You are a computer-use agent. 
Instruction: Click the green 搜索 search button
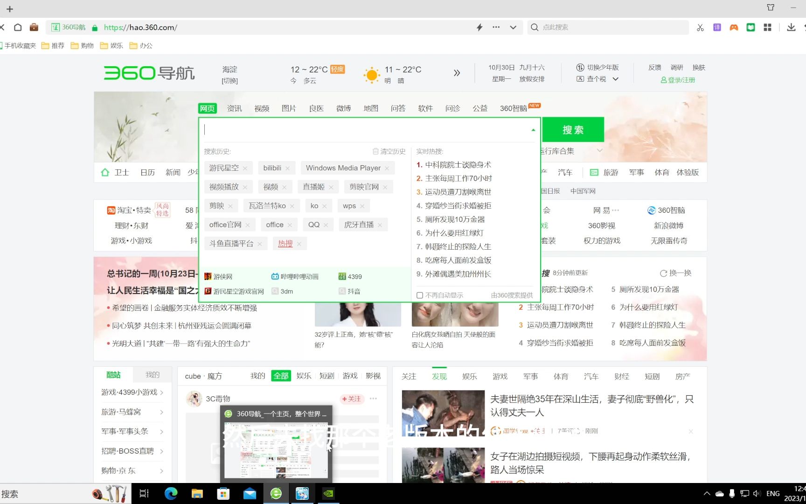pos(573,129)
